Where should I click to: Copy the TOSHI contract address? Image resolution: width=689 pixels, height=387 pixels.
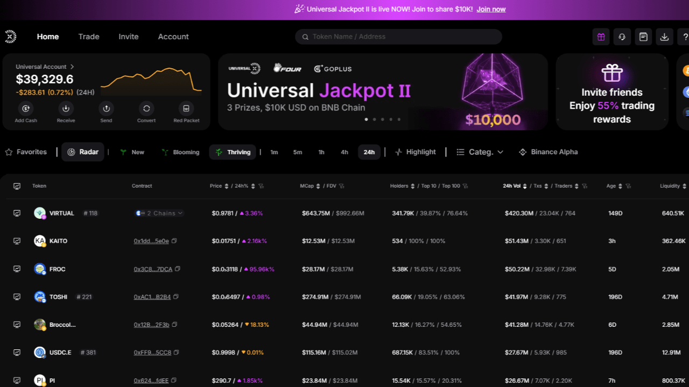[176, 297]
